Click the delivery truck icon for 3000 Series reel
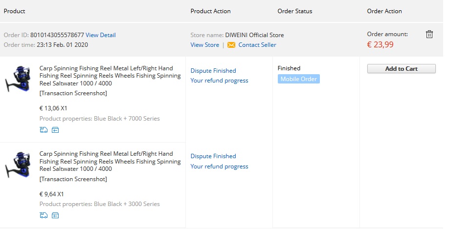 pos(44,215)
